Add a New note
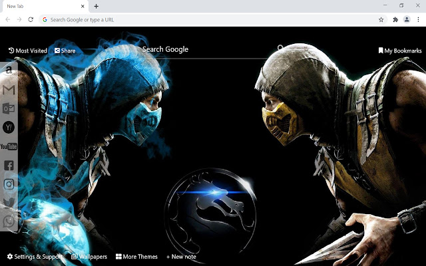Viewport: 426px width, 266px height. point(181,257)
